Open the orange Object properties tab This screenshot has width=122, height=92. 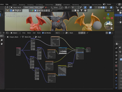pyautogui.click(x=116, y=74)
